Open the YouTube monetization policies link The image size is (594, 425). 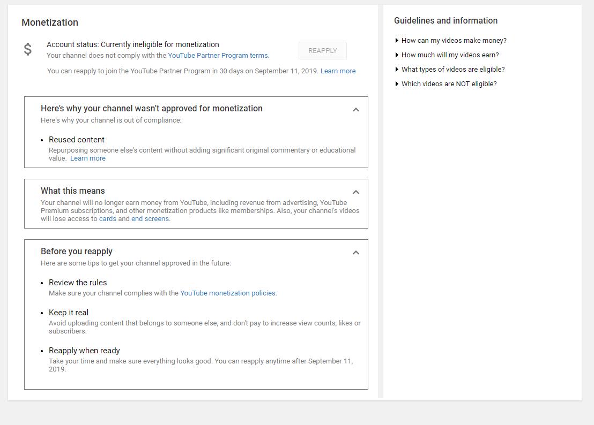[x=228, y=293]
